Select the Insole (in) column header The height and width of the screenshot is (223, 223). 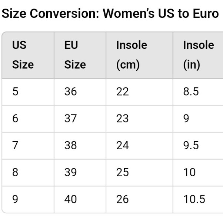pyautogui.click(x=198, y=55)
